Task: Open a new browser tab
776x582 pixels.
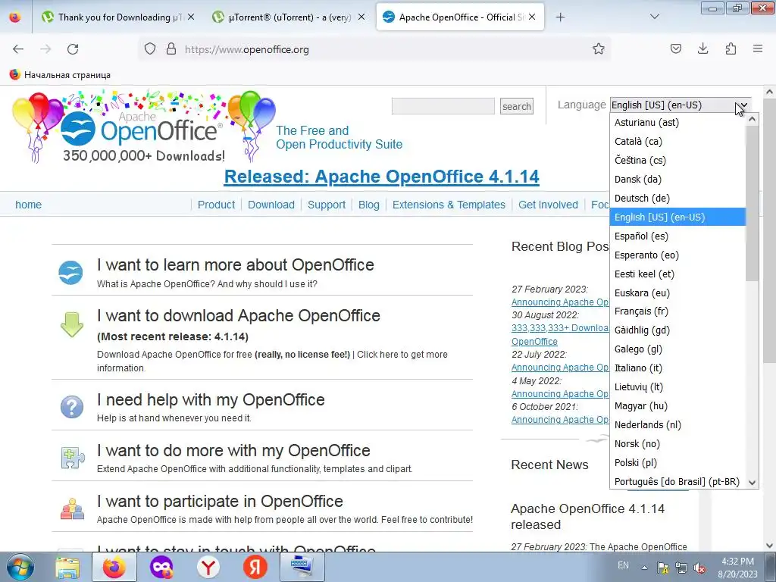Action: click(560, 17)
